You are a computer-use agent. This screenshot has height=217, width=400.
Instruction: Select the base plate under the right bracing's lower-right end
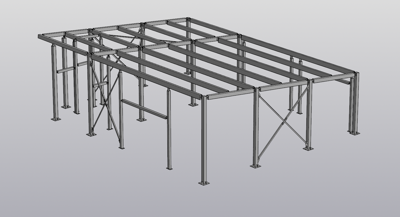tap(308, 149)
